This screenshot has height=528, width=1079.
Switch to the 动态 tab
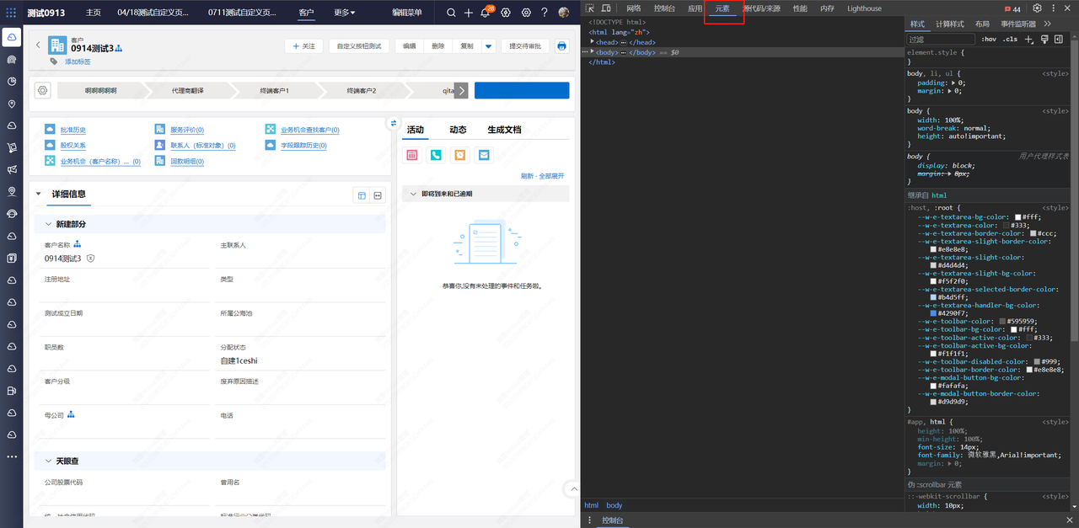(x=458, y=130)
